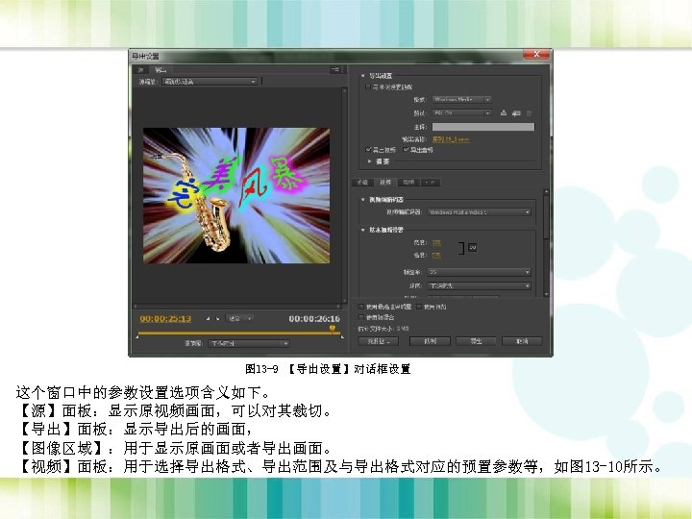Image resolution: width=692 pixels, height=519 pixels.
Task: Open the field order dropdown below frame rate
Action: [480, 286]
